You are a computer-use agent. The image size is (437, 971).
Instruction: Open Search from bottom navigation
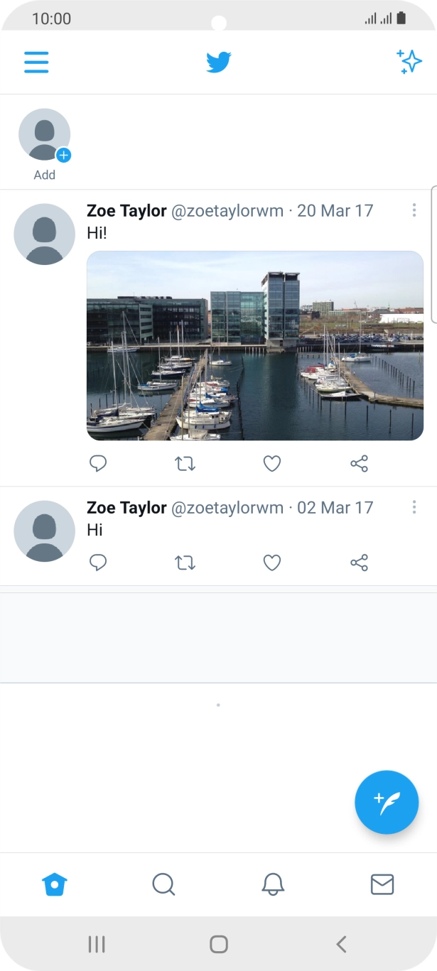coord(164,884)
